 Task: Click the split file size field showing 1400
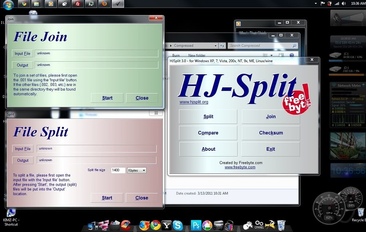[x=118, y=170]
